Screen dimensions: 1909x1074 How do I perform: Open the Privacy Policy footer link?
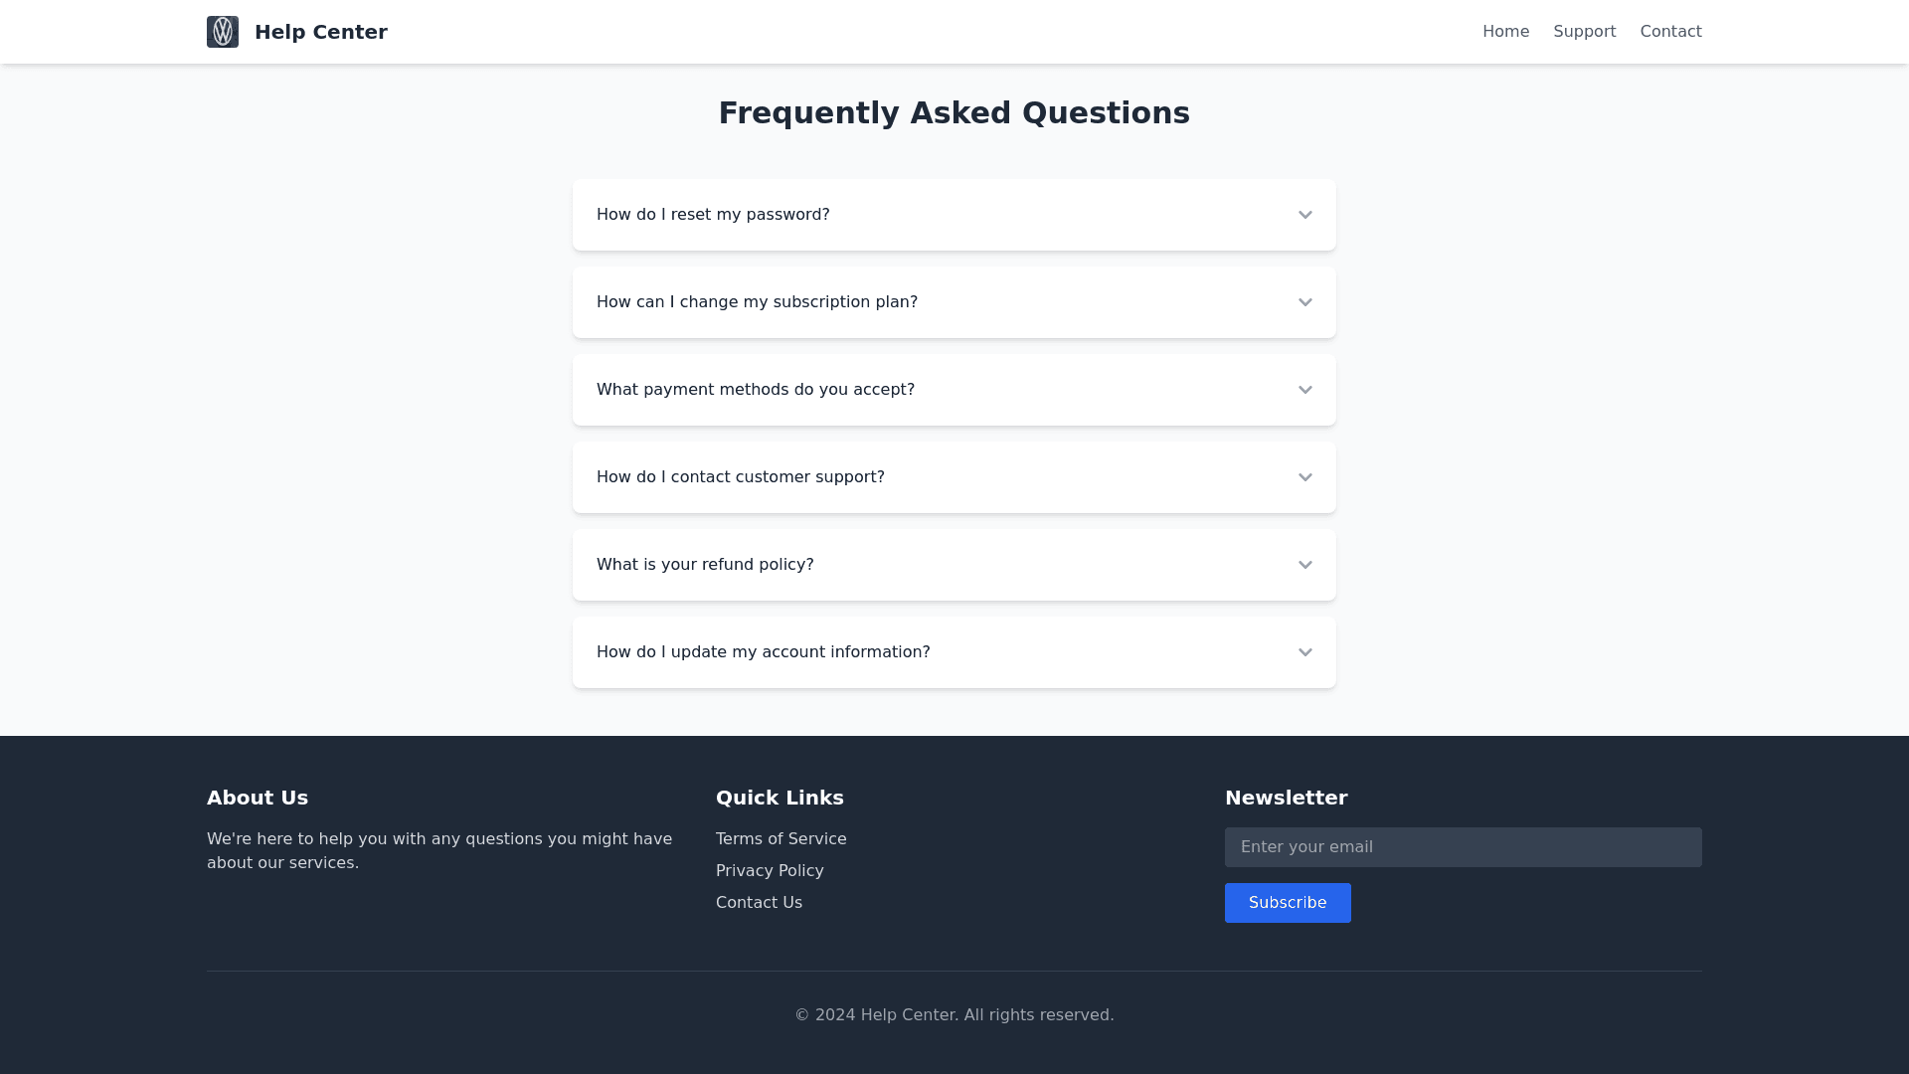tap(770, 871)
